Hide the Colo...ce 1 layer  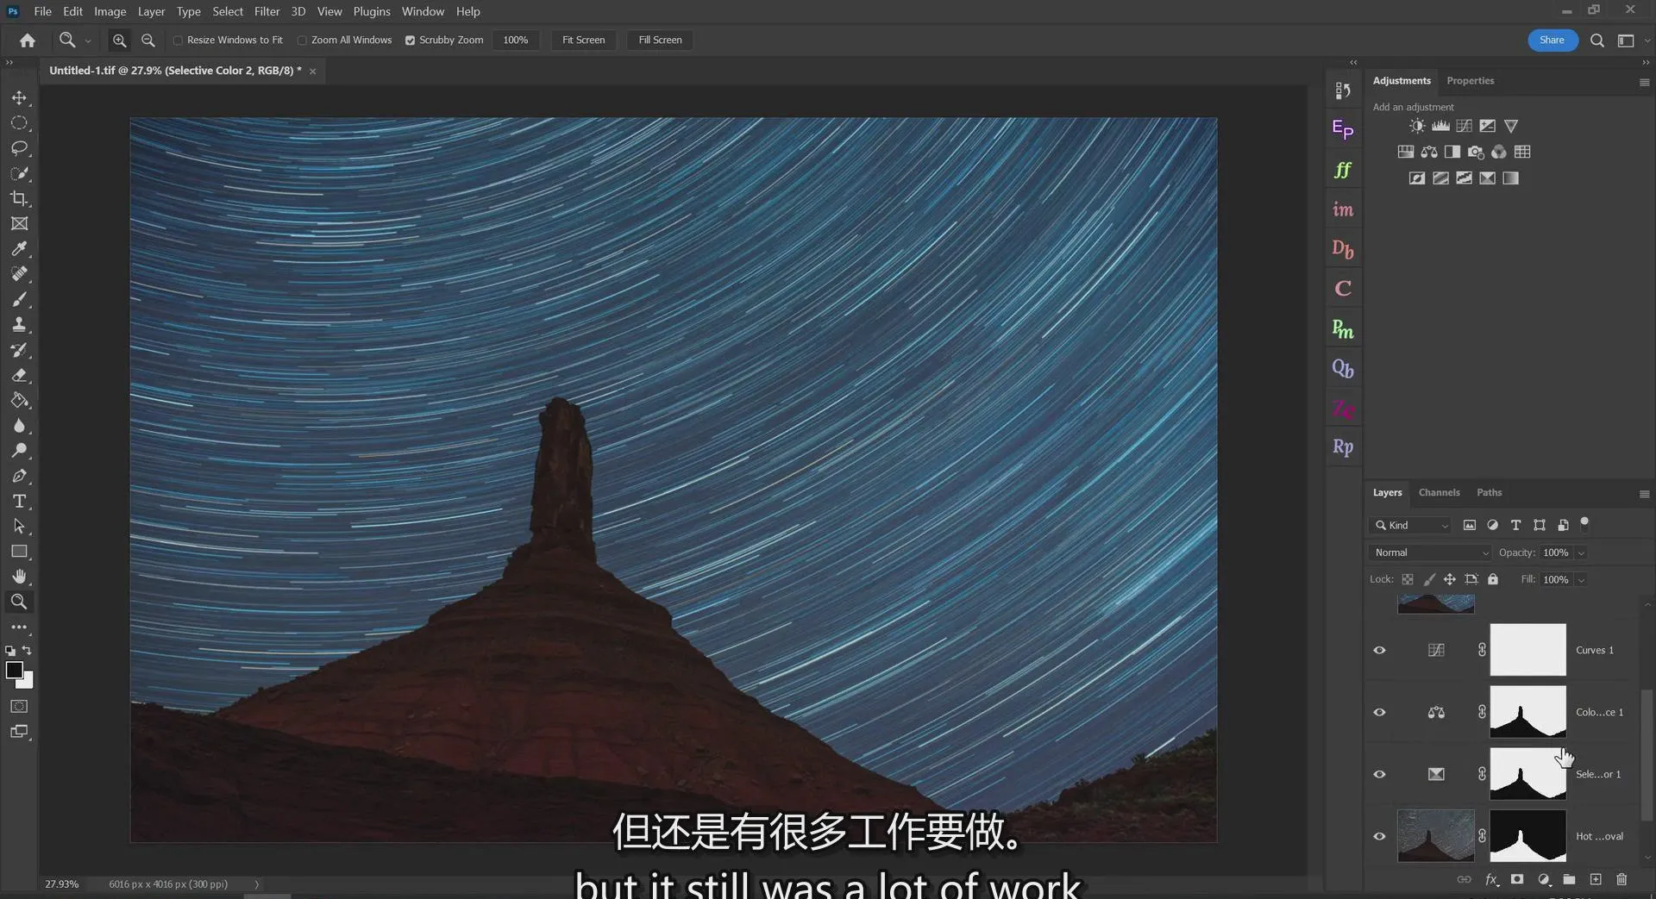click(x=1379, y=712)
